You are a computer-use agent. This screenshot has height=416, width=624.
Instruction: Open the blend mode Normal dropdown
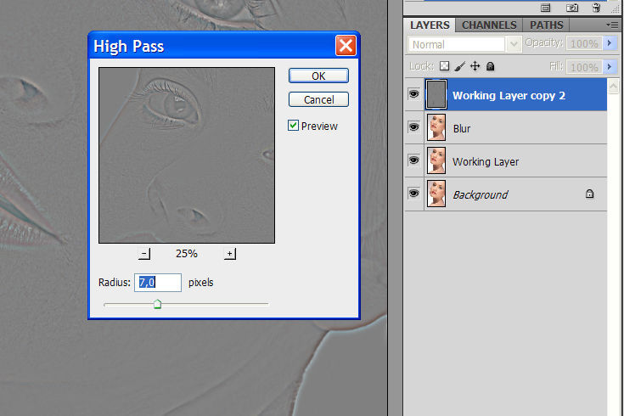[514, 44]
